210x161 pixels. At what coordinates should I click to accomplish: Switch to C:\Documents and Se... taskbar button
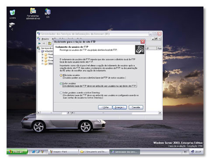94,152
